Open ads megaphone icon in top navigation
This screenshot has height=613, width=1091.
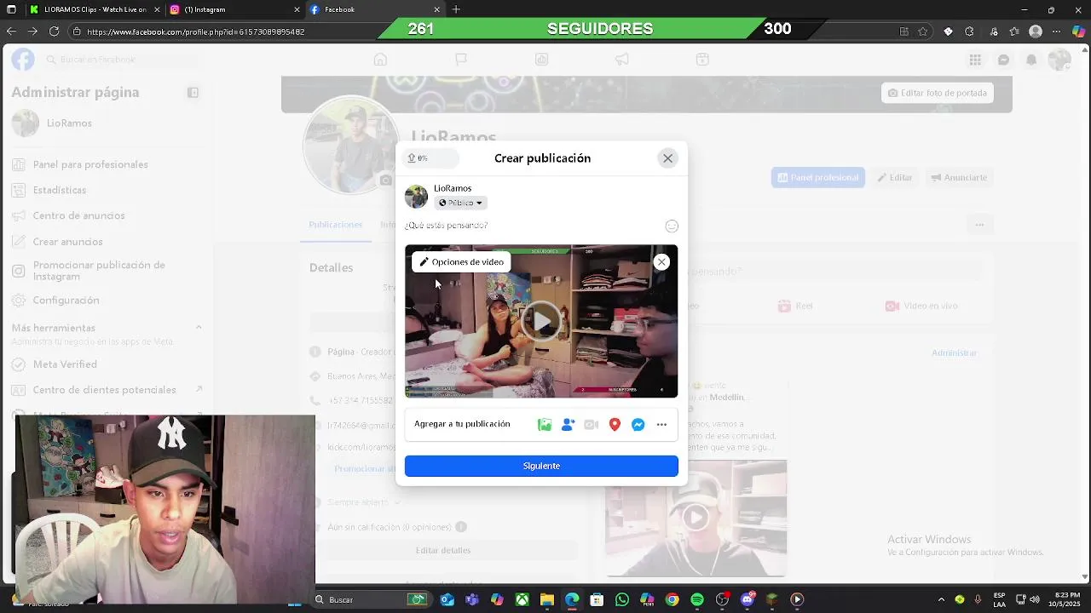click(x=622, y=60)
